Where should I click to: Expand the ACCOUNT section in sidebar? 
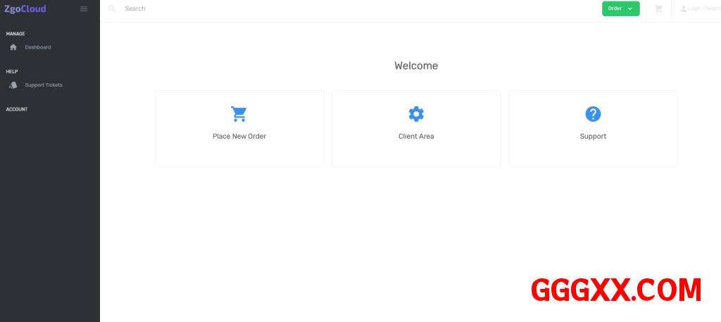(17, 109)
